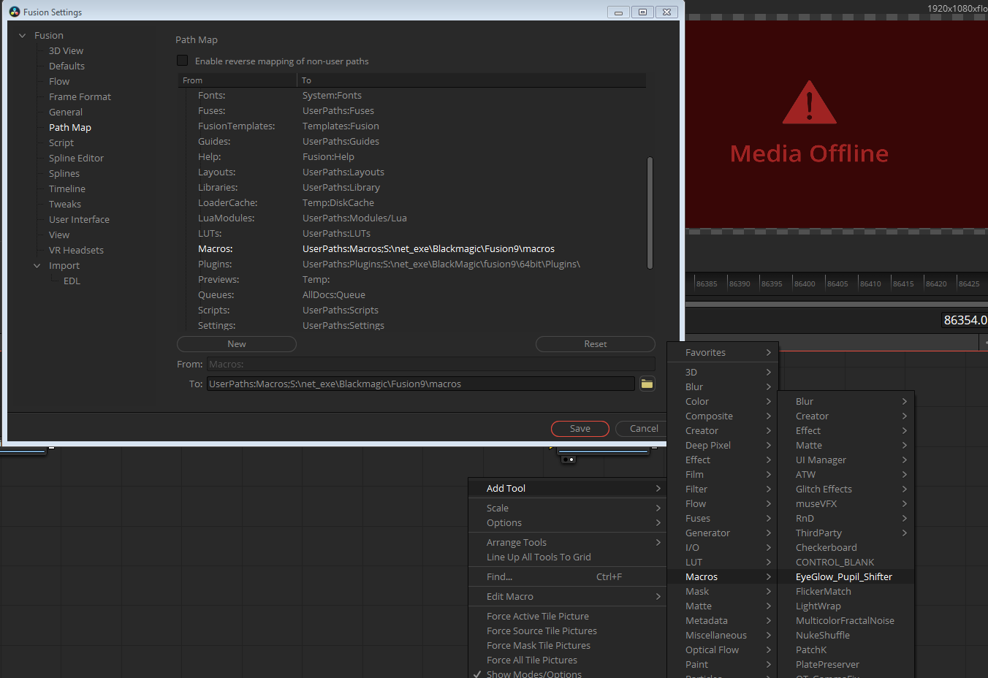988x678 pixels.
Task: Open the Macros tool category
Action: 723,576
